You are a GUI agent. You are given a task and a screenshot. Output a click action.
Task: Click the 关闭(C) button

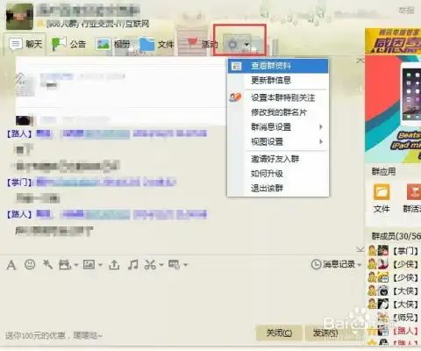(279, 333)
